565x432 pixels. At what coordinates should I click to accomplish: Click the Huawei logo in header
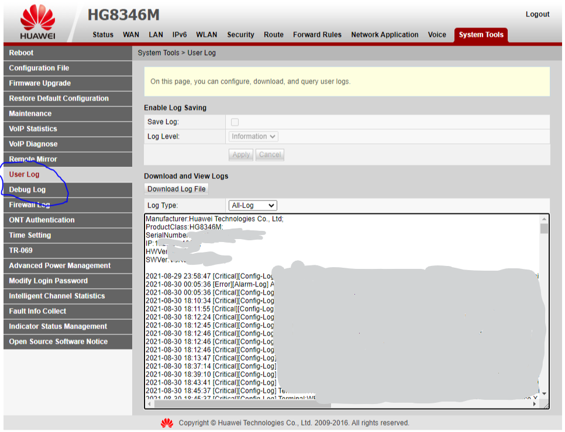tap(38, 22)
